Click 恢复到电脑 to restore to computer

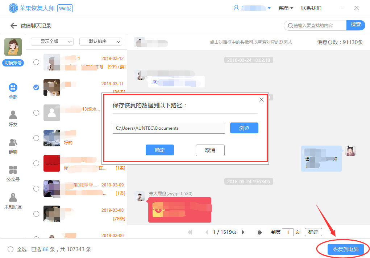(346, 249)
